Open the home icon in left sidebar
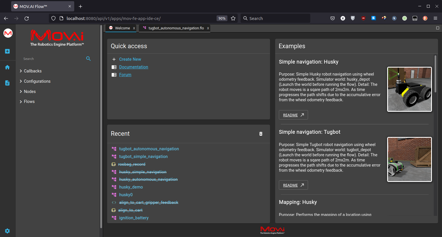Screen dimensions: 442x237 [7, 67]
